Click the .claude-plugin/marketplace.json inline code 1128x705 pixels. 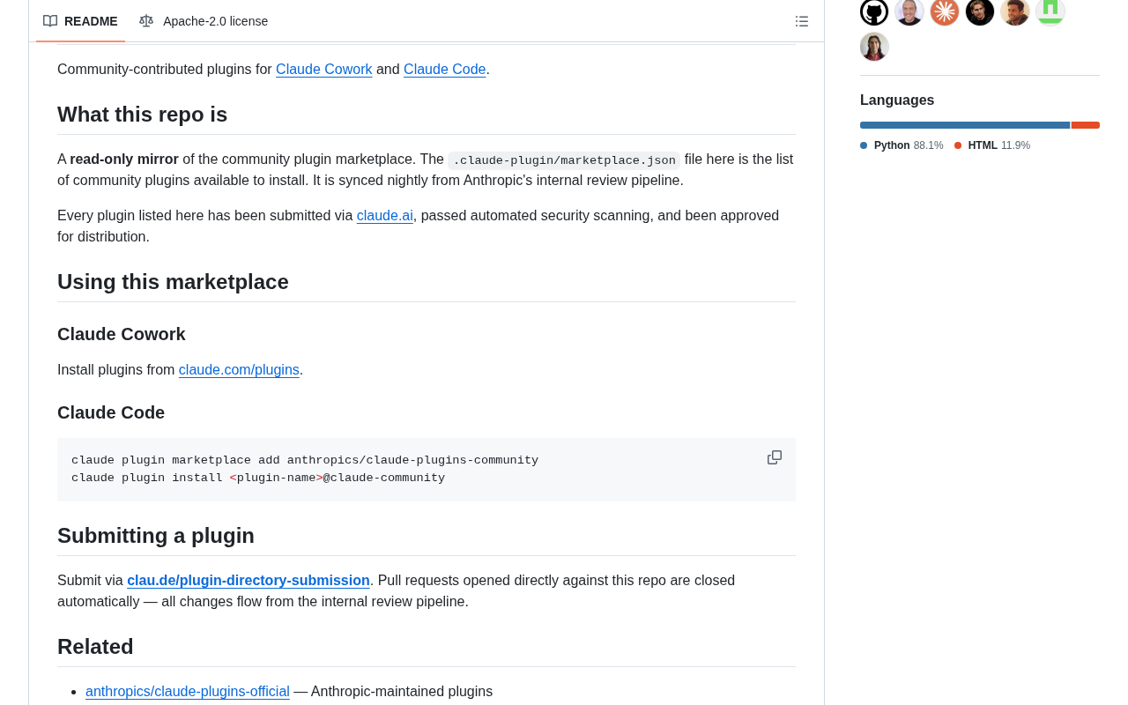tap(564, 160)
